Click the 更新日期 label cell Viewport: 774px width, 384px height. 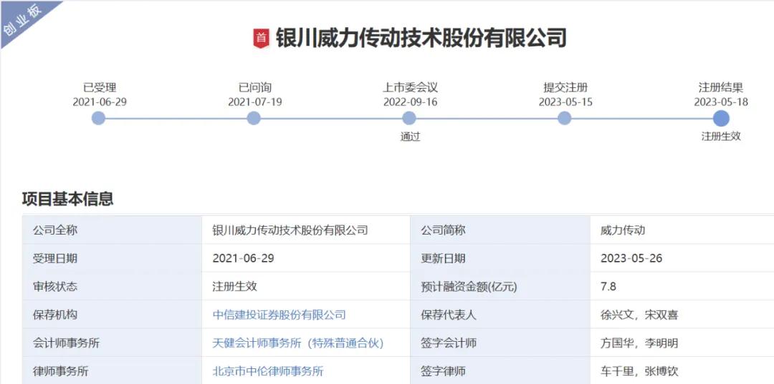[500, 258]
